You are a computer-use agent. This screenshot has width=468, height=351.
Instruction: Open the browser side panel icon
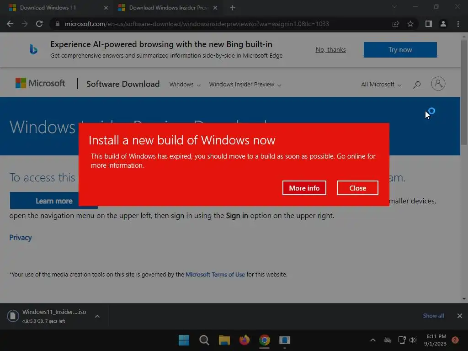pos(429,24)
